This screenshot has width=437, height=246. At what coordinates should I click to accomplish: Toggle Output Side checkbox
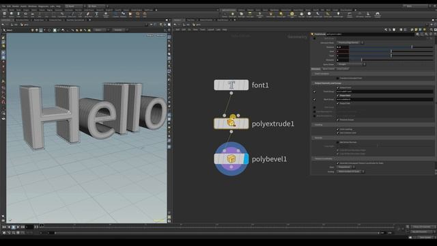point(337,103)
